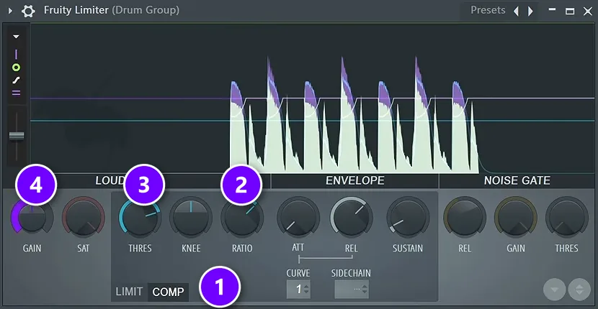The width and height of the screenshot is (598, 309).
Task: Decrease SIDECHAIN with its down arrow
Action: (365, 293)
